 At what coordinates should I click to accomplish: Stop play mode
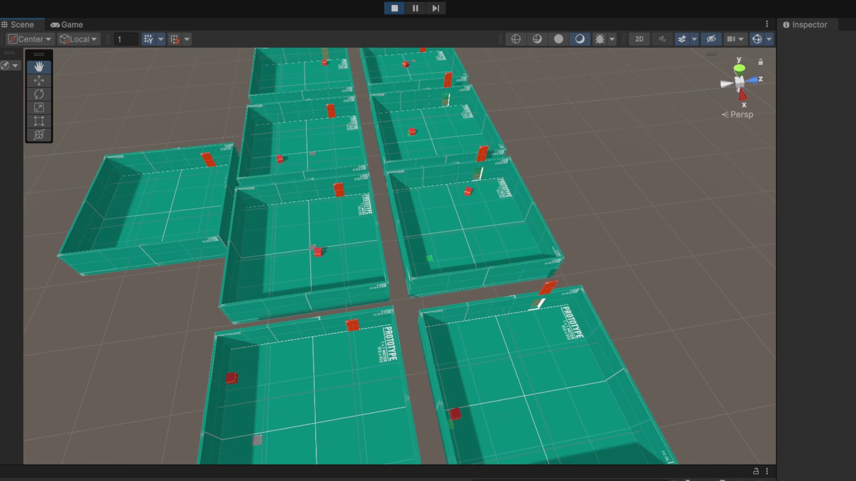pos(395,8)
